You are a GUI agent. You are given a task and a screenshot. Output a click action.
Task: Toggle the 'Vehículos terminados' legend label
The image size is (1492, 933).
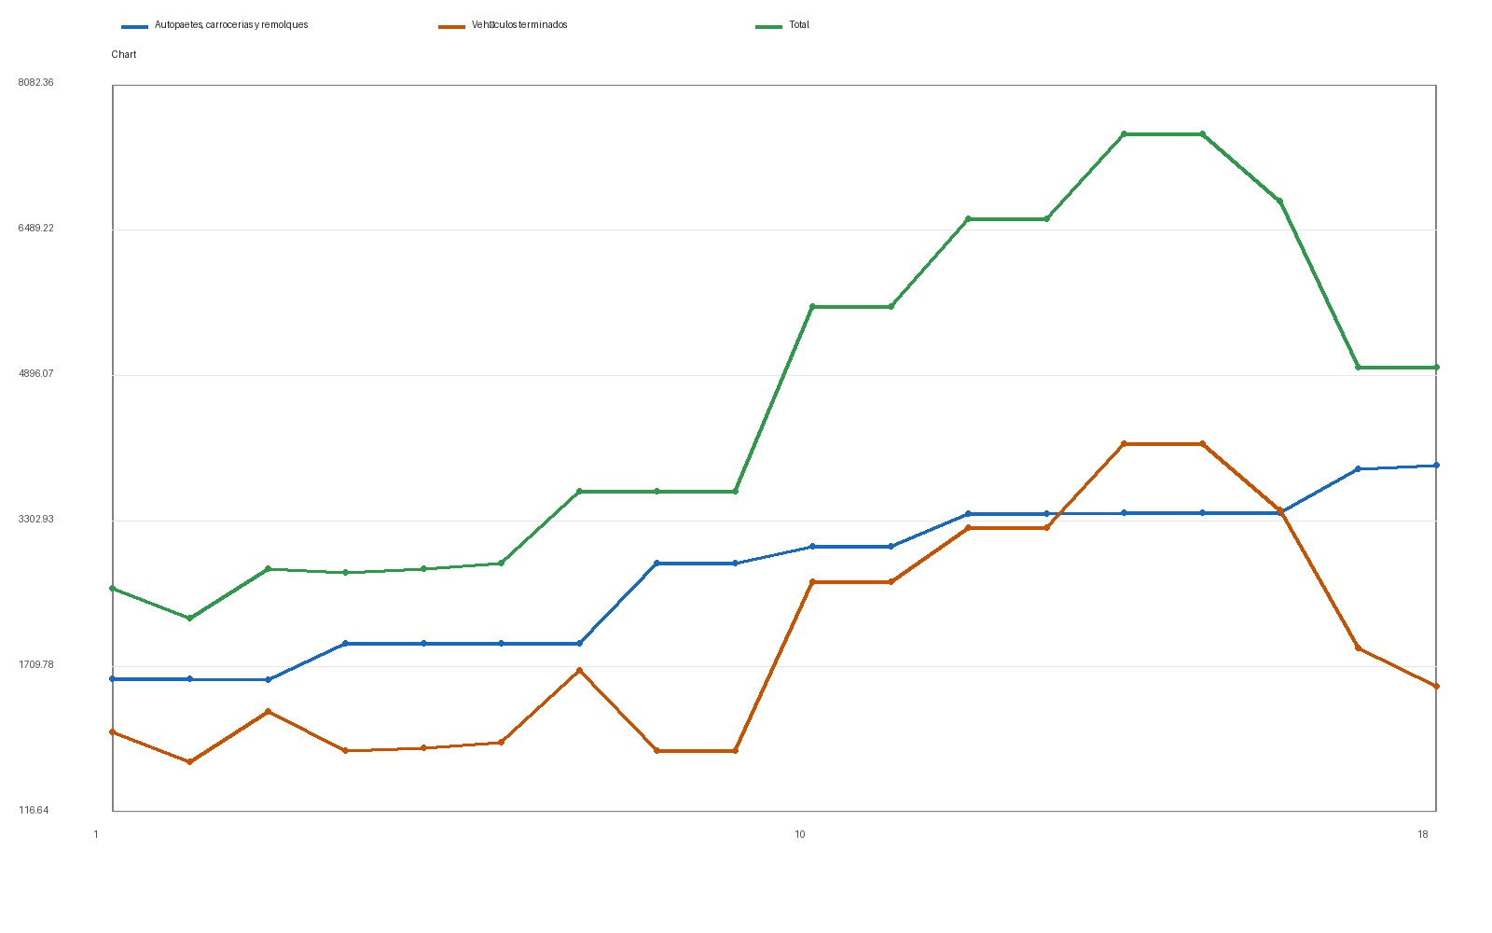pos(519,25)
